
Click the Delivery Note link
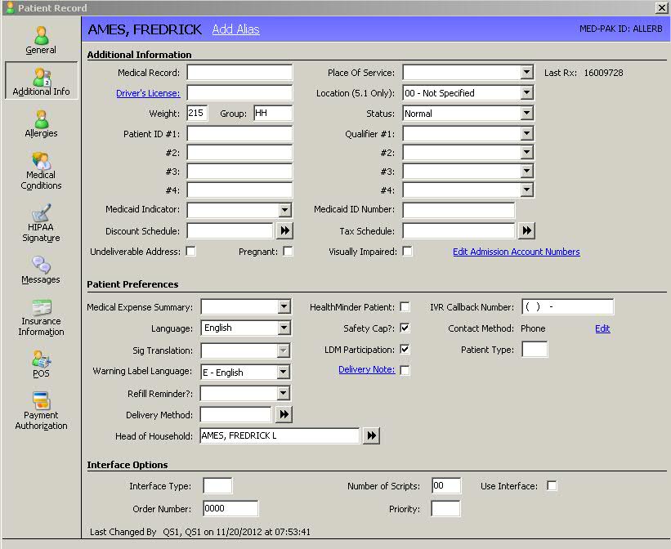[x=367, y=369]
